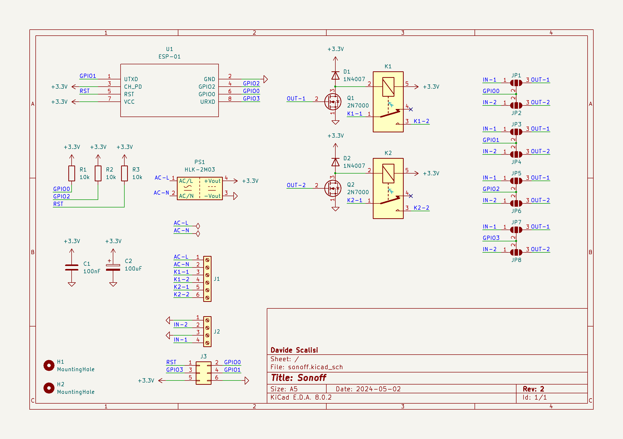Click the OUT-1 net label at Q1 gate

(x=296, y=98)
